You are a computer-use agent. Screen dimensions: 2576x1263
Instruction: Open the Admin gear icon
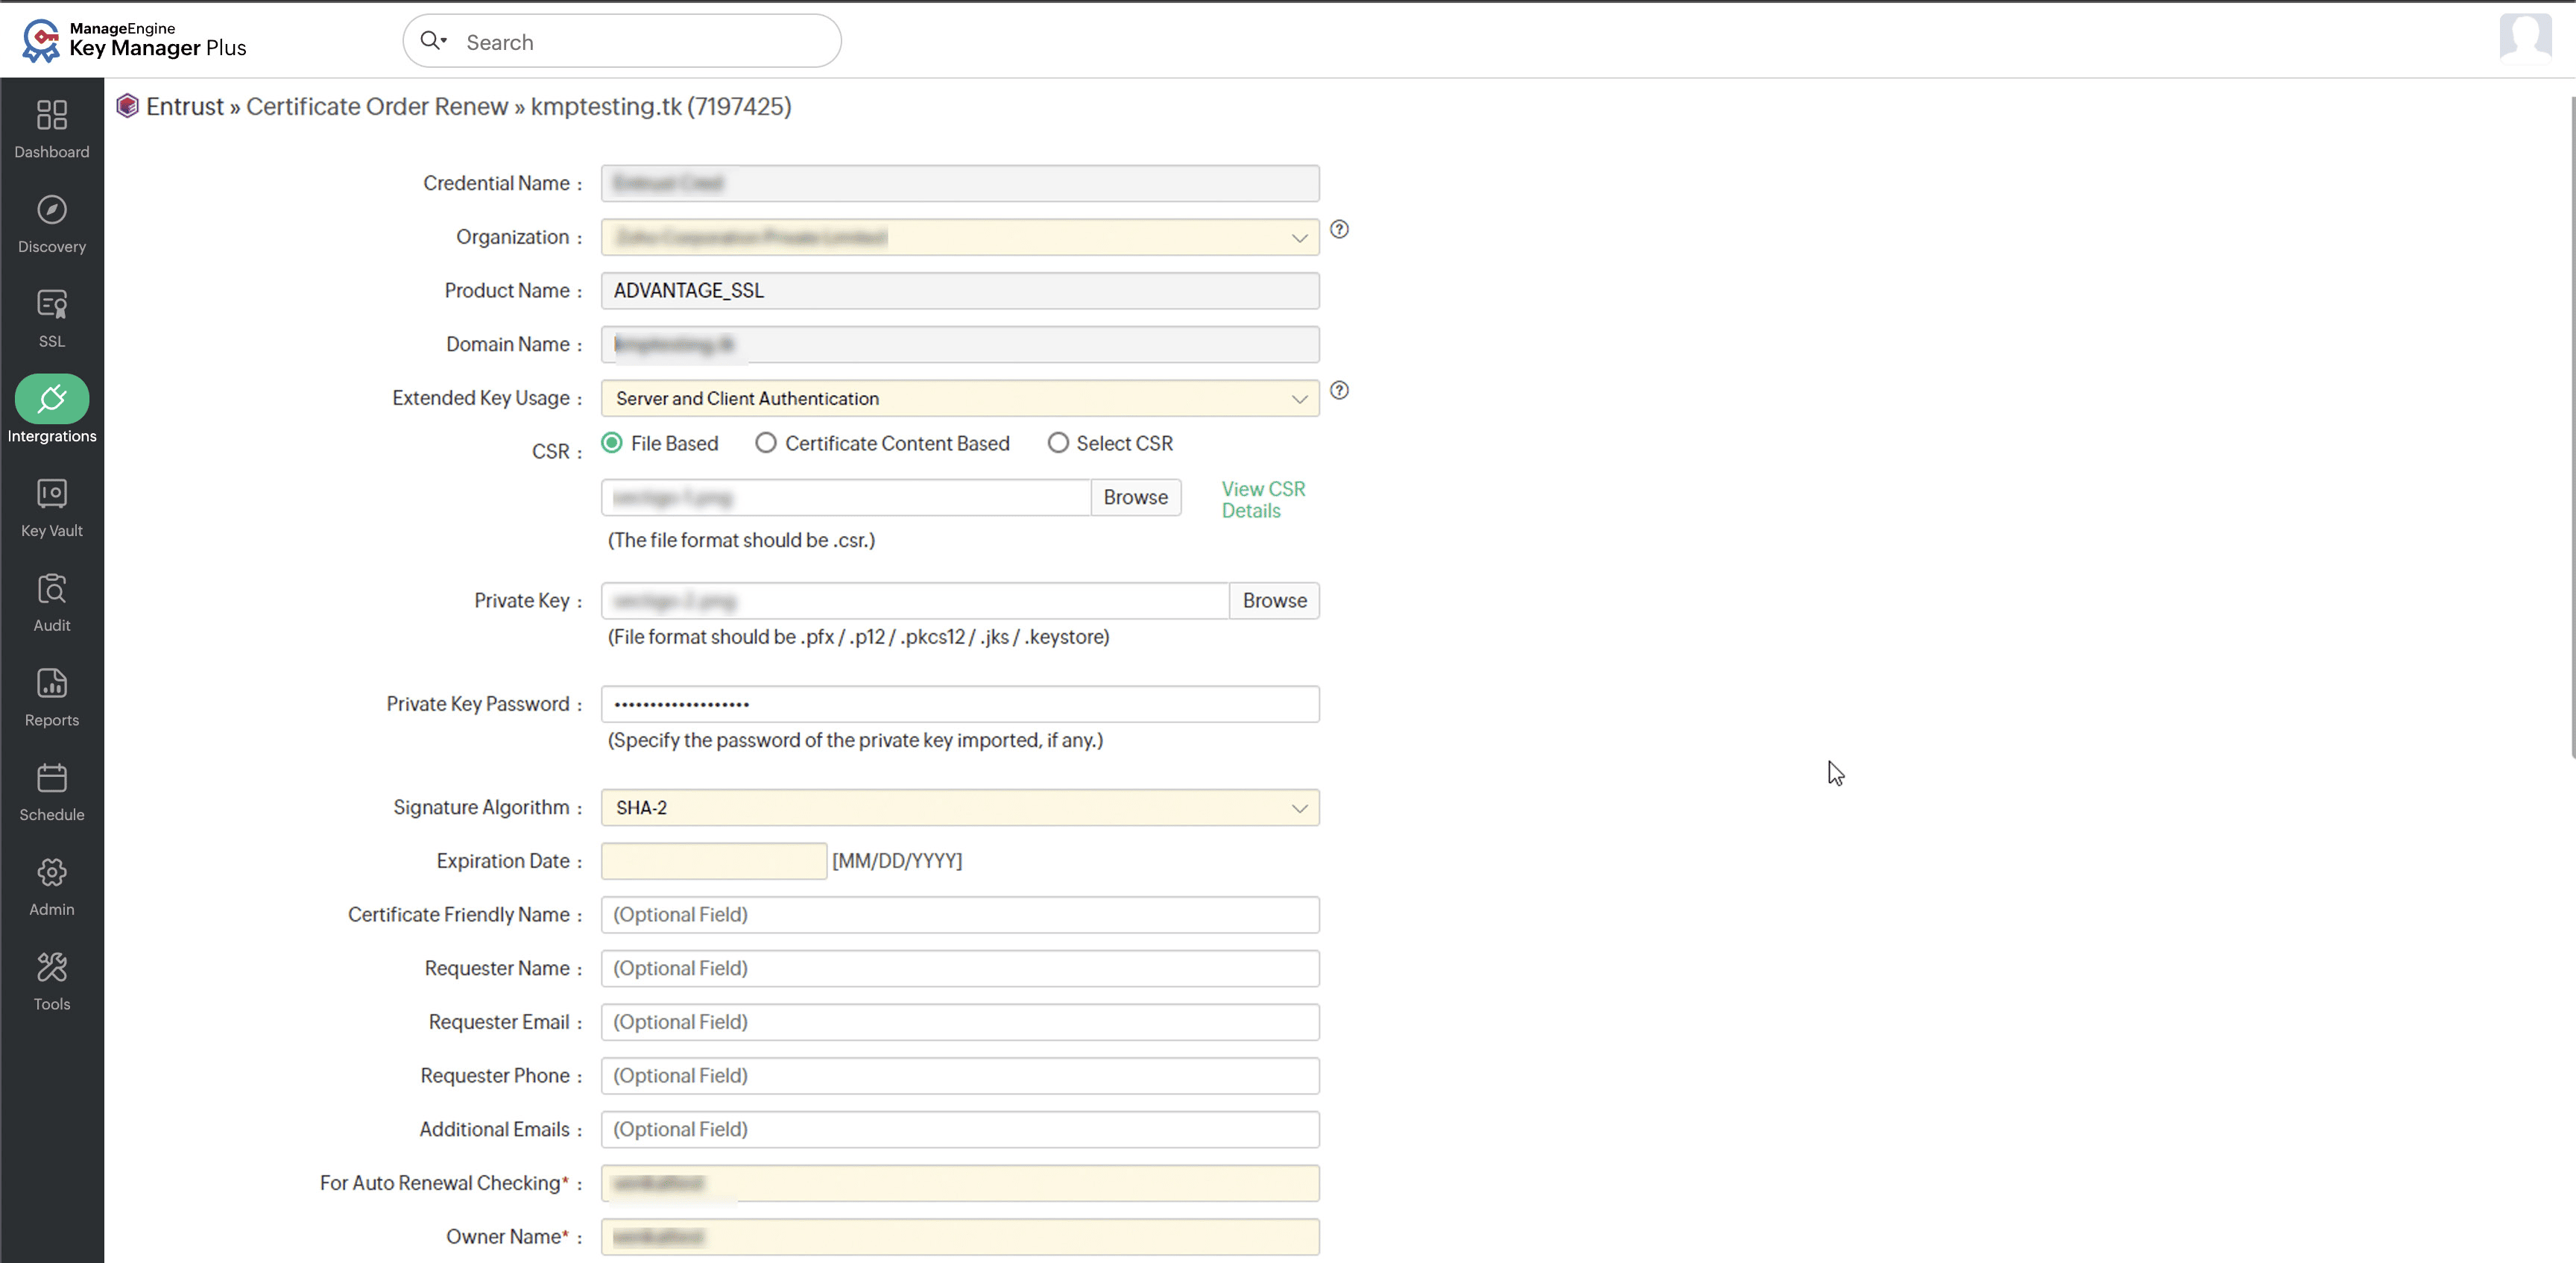pos(52,872)
